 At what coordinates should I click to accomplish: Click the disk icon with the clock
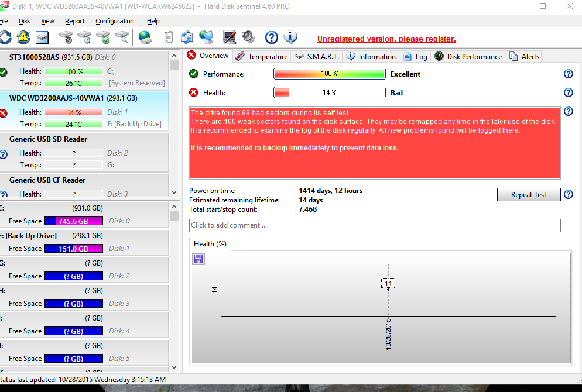click(x=85, y=37)
